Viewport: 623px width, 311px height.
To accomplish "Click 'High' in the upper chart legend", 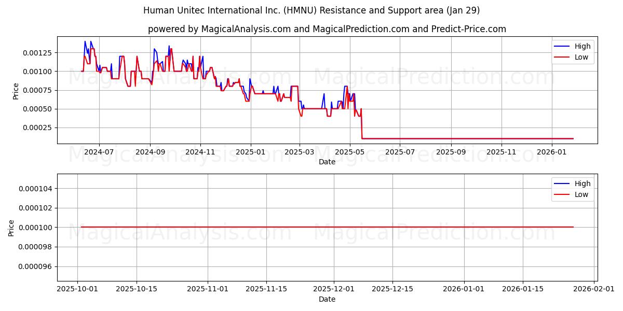I will (583, 46).
